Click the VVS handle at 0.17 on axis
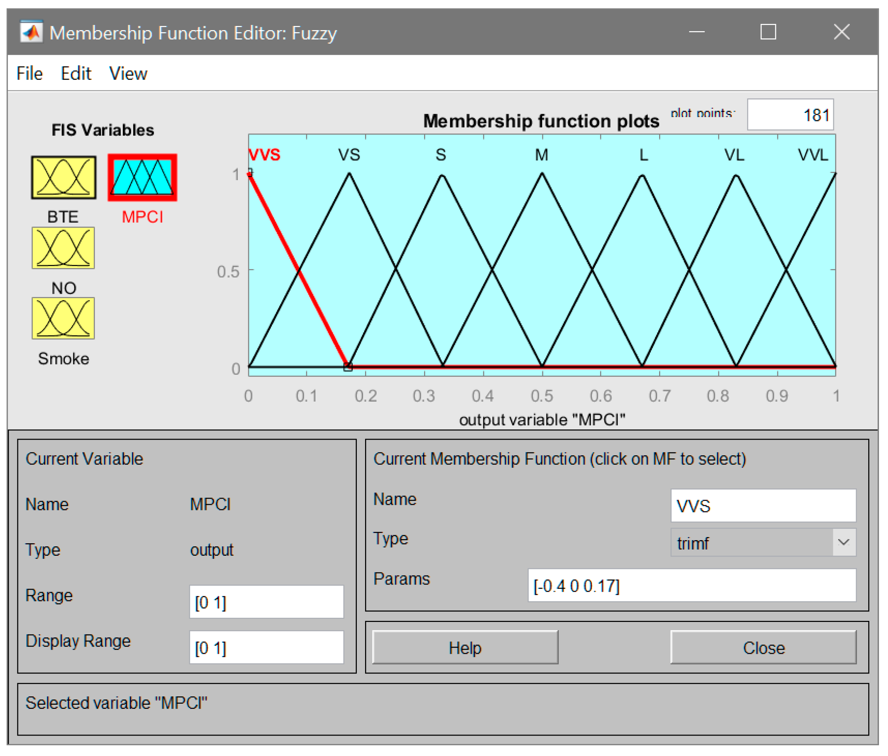Screen dimensions: 888x756 [x=348, y=367]
